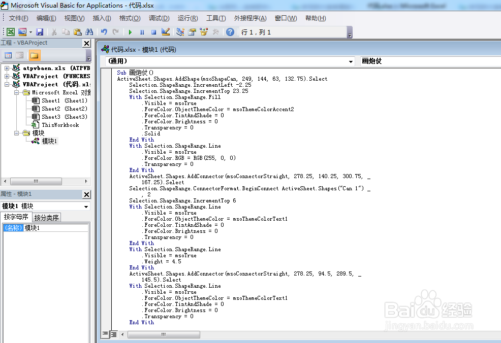This screenshot has height=343, width=501.
Task: Click the Break pause icon
Action: tap(142, 32)
